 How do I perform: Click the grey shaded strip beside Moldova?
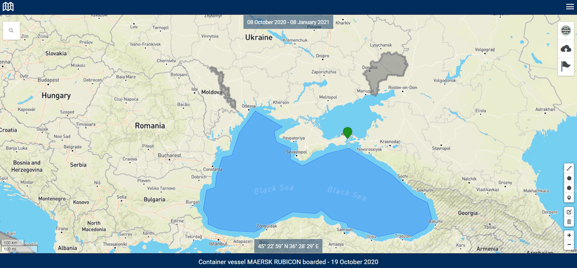[223, 86]
